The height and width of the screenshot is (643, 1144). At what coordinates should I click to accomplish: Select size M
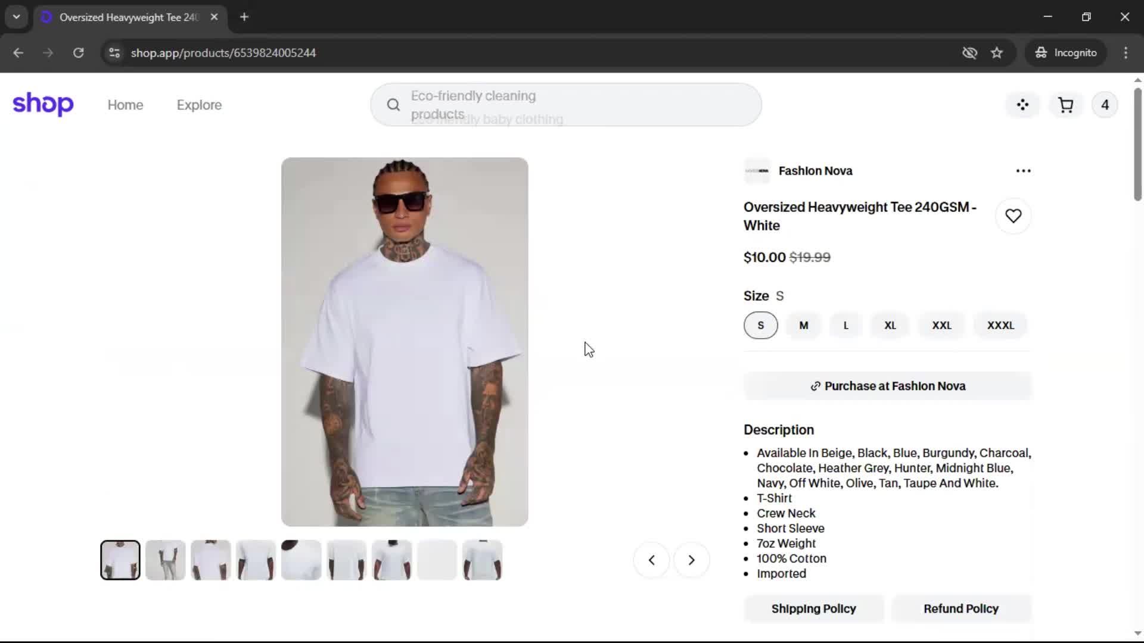click(803, 326)
